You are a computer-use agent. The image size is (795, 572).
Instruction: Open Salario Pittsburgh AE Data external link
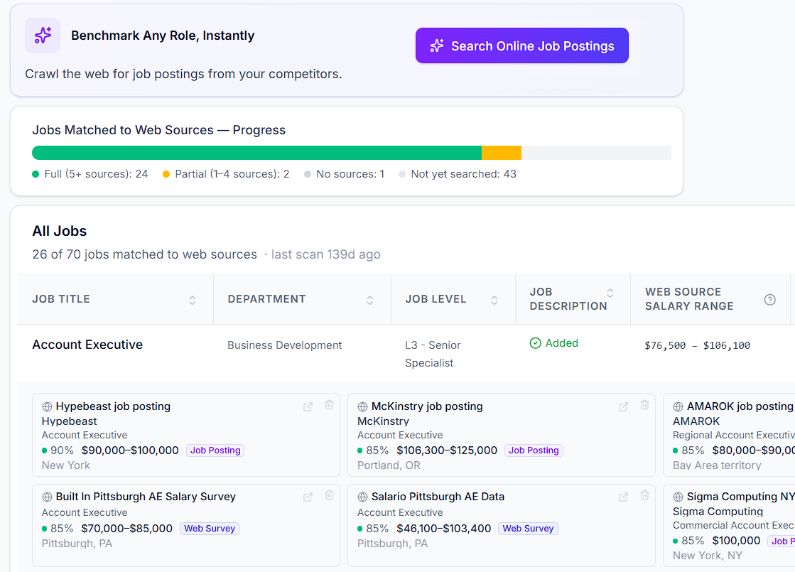tap(623, 497)
